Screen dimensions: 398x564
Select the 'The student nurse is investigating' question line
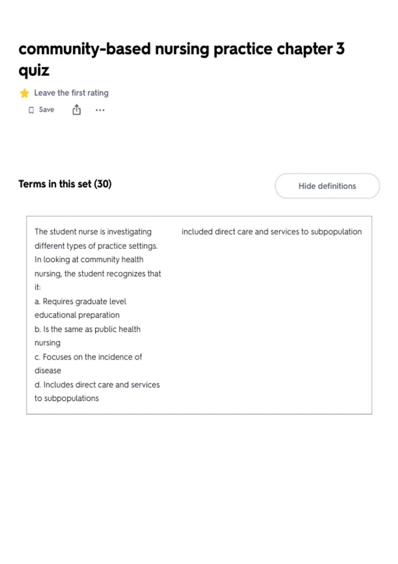(93, 232)
